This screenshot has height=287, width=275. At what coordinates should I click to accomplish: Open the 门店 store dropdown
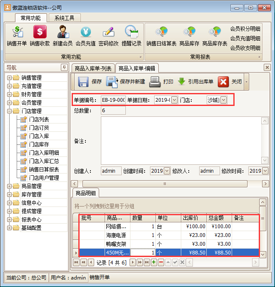223,100
